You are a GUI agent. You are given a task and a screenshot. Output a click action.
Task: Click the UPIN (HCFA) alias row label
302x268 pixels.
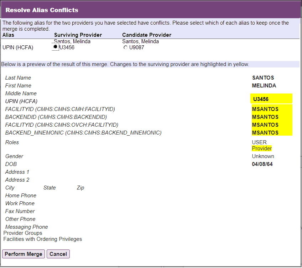(18, 47)
